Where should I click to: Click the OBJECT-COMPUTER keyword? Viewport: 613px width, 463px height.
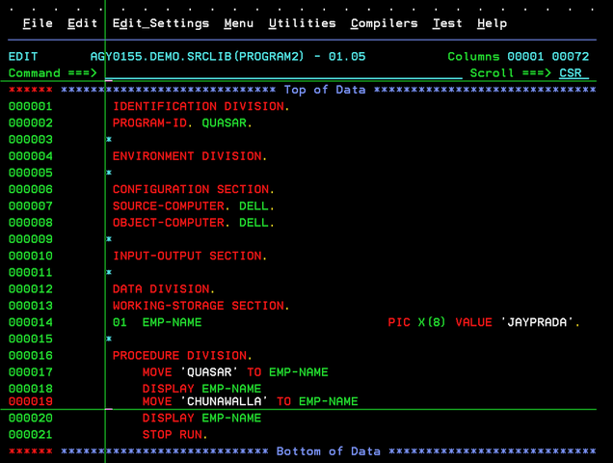pyautogui.click(x=169, y=223)
